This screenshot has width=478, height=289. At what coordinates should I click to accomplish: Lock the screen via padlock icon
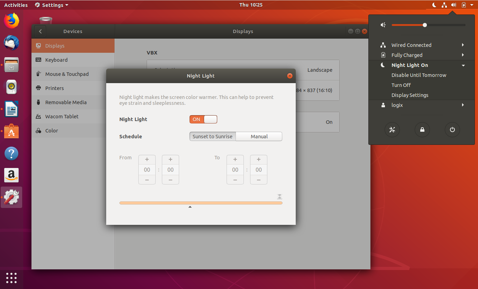pyautogui.click(x=422, y=130)
